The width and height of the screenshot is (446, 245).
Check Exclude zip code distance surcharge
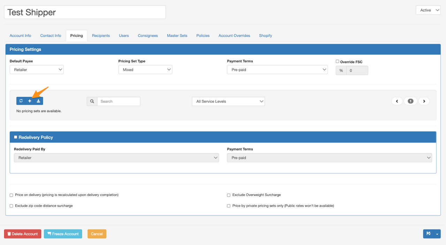point(11,206)
